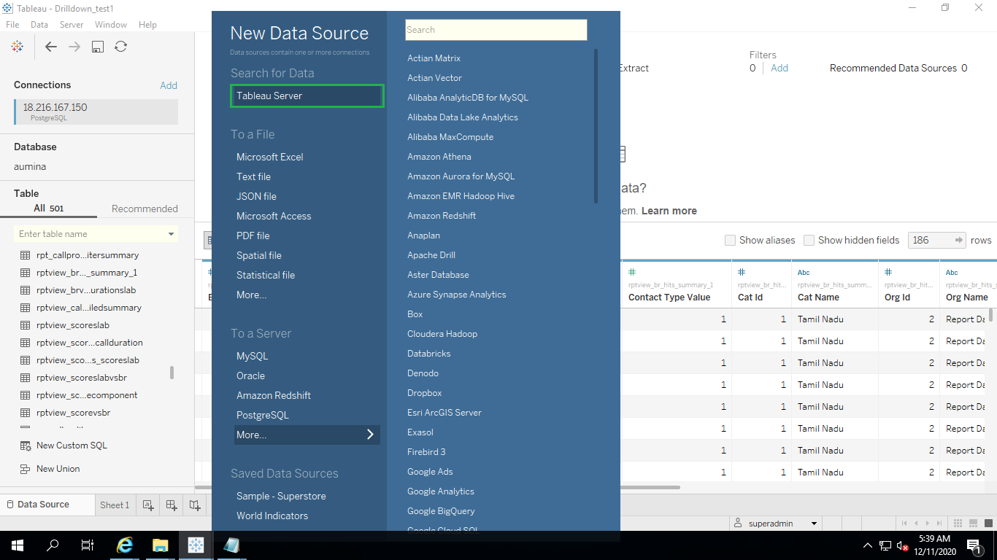
Task: Click the arrow in the rows count box
Action: point(959,240)
